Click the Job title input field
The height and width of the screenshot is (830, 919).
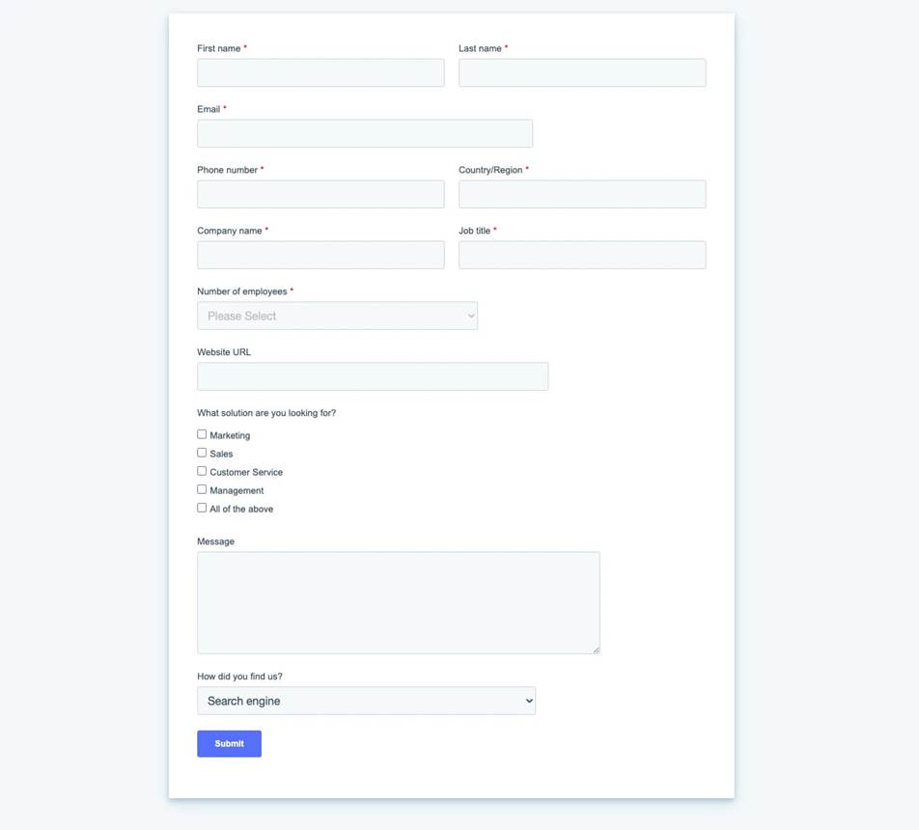pyautogui.click(x=582, y=255)
